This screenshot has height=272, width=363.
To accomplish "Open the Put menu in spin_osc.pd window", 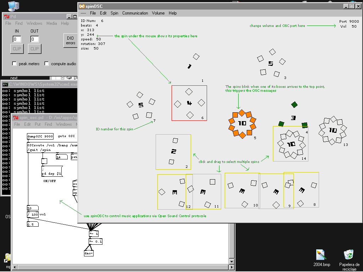I will tap(38, 124).
